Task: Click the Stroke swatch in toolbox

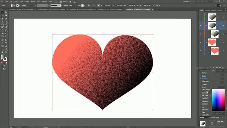Action: 5,59
